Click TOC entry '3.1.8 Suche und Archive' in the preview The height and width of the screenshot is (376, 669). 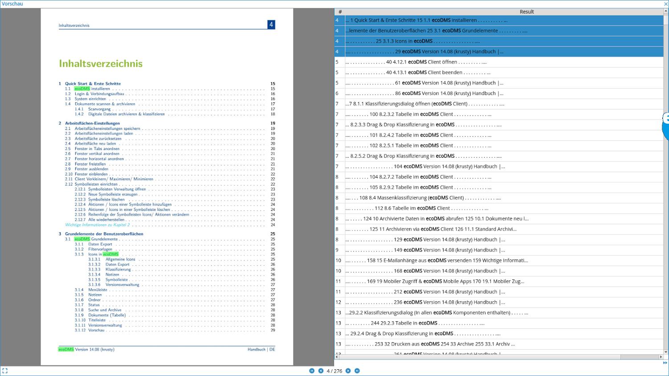click(x=98, y=310)
